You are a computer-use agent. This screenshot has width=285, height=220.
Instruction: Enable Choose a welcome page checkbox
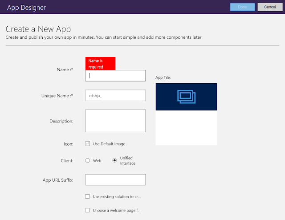click(x=87, y=211)
